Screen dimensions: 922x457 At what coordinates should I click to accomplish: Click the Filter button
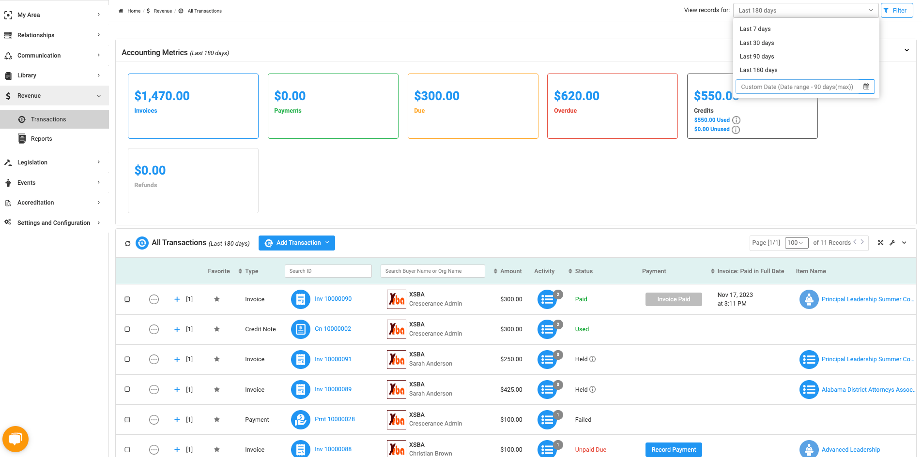click(897, 10)
